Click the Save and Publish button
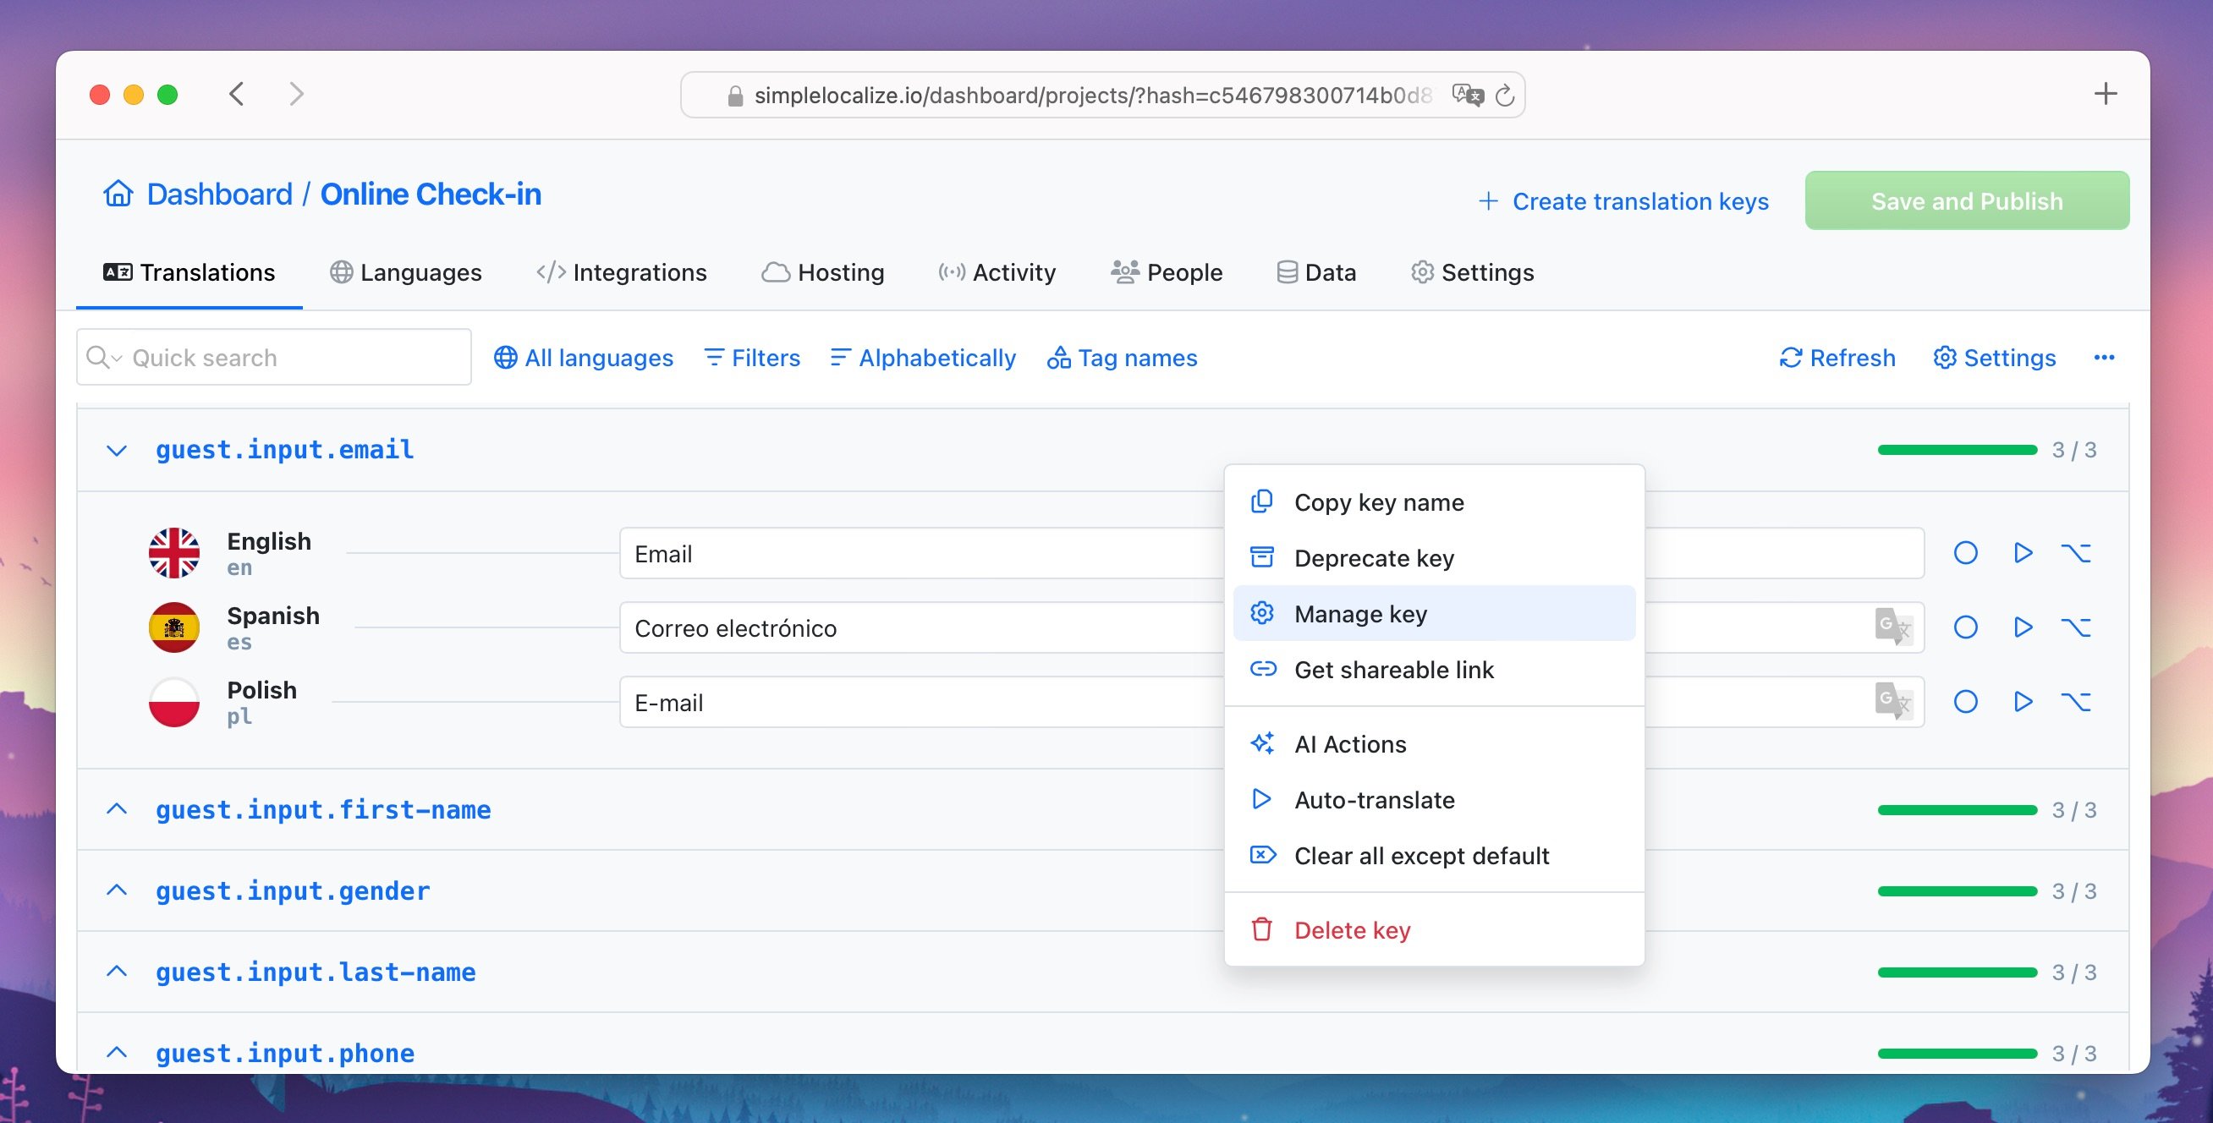 [1967, 199]
